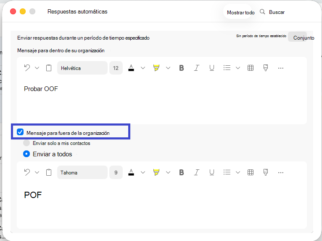The width and height of the screenshot is (322, 241).
Task: Open the Tahoma font selector
Action: pos(82,172)
